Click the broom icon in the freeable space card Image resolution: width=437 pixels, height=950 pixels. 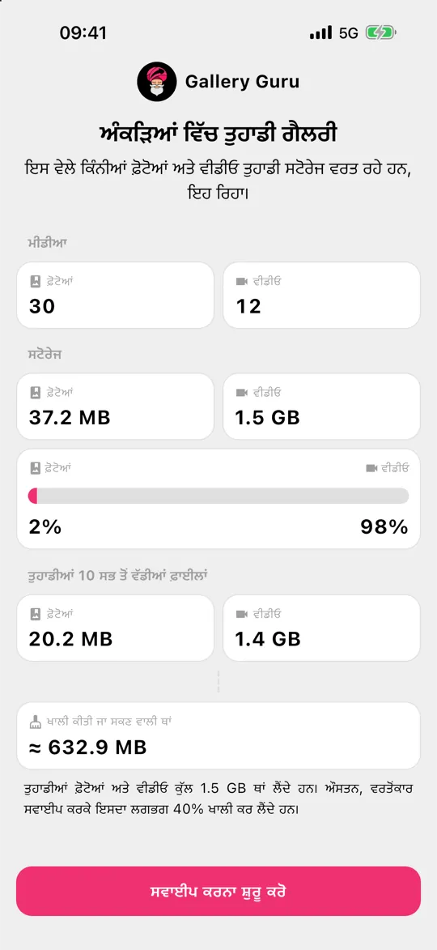[35, 722]
